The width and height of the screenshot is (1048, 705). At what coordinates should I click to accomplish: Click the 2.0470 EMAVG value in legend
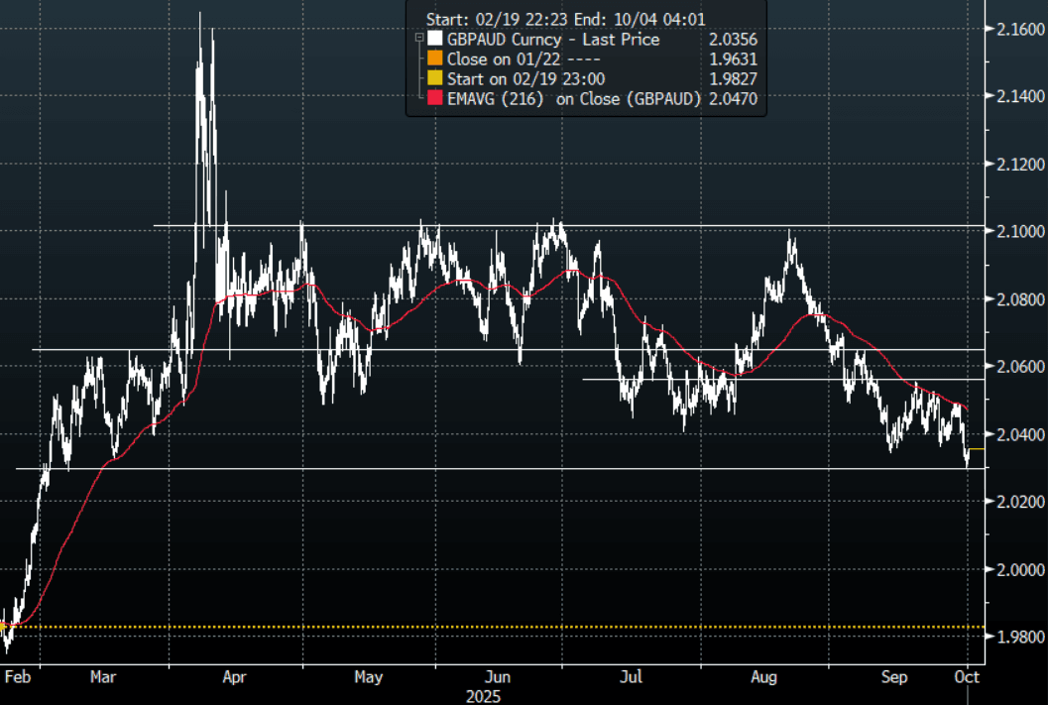[x=737, y=98]
